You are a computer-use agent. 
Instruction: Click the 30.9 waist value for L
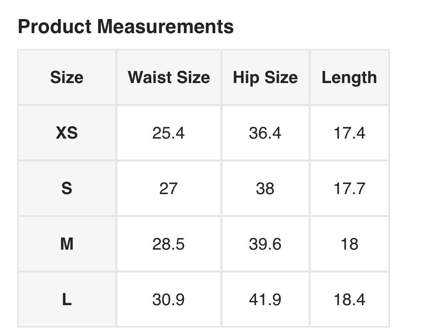pos(169,300)
